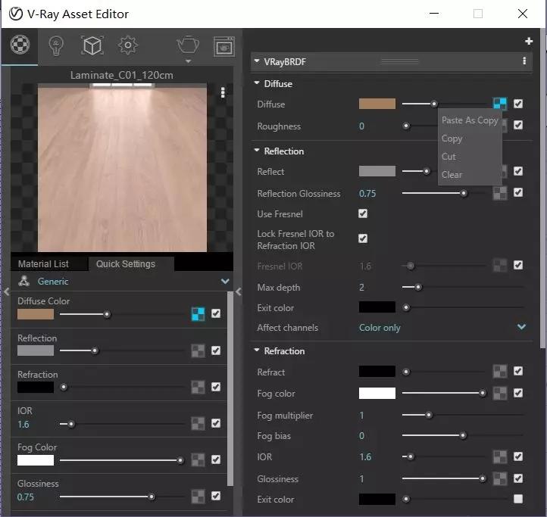
Task: Collapse the Diffuse section
Action: tap(257, 83)
